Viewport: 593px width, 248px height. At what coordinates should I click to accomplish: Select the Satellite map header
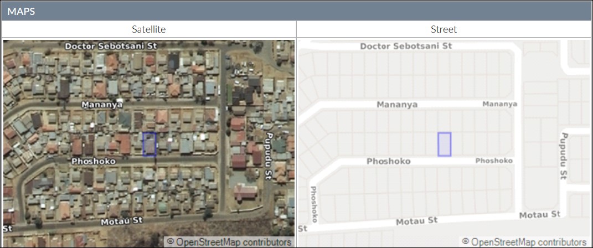[148, 29]
